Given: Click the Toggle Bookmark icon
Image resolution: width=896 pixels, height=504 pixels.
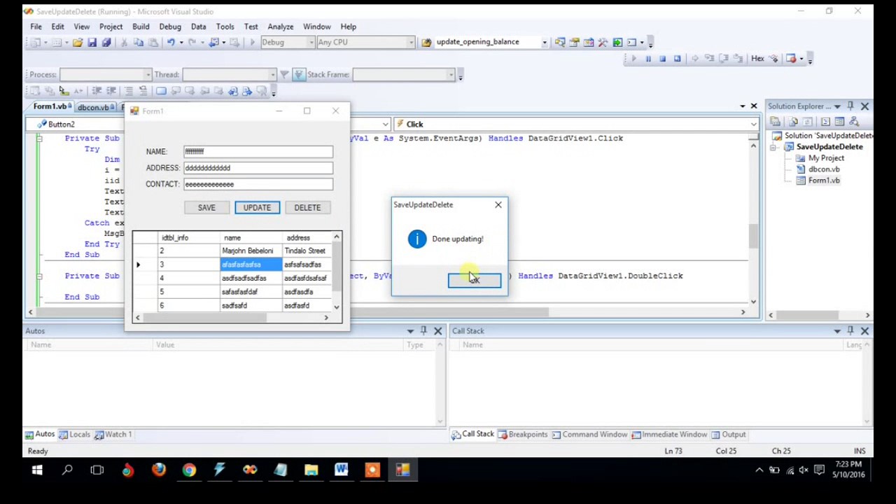Looking at the screenshot, I should tap(161, 91).
